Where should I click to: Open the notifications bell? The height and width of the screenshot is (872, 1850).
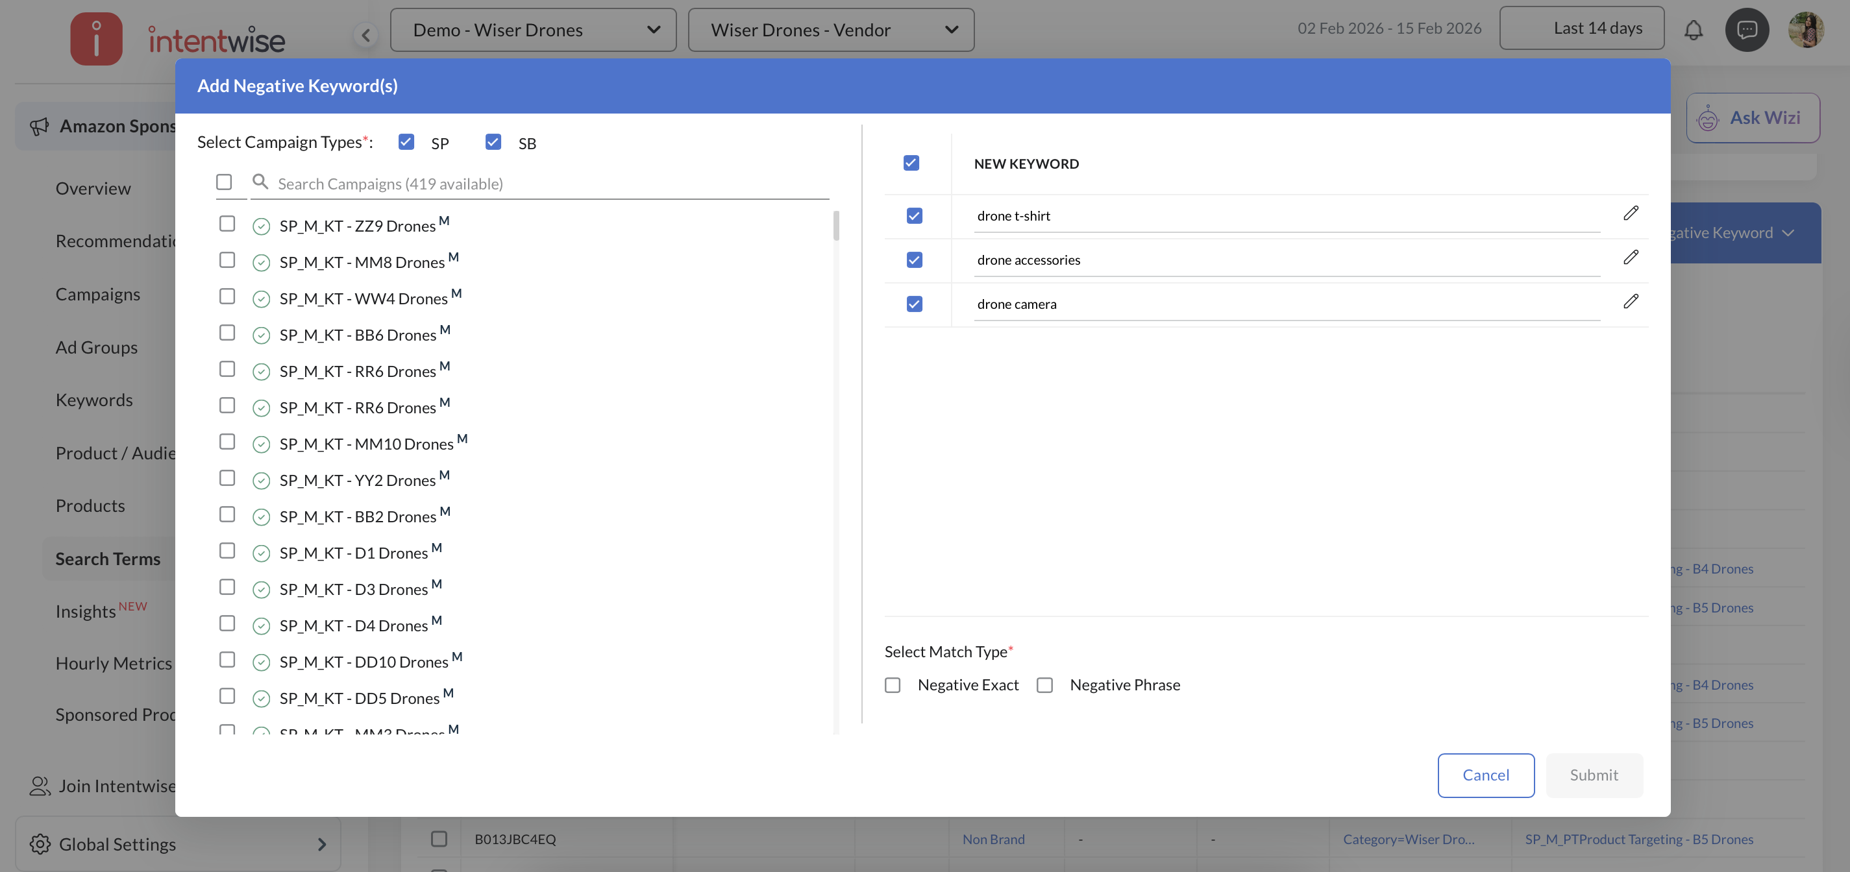tap(1693, 30)
